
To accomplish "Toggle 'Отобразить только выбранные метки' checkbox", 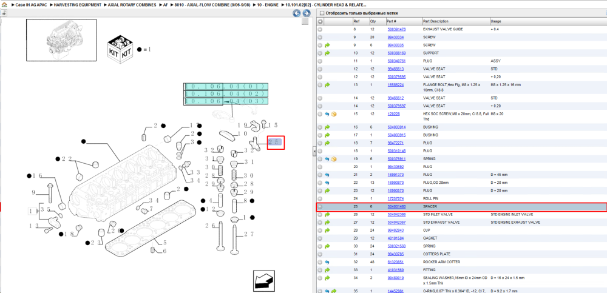I will 321,13.
